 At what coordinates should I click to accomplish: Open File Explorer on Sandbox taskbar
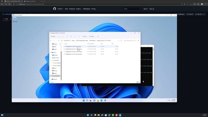tap(98, 100)
